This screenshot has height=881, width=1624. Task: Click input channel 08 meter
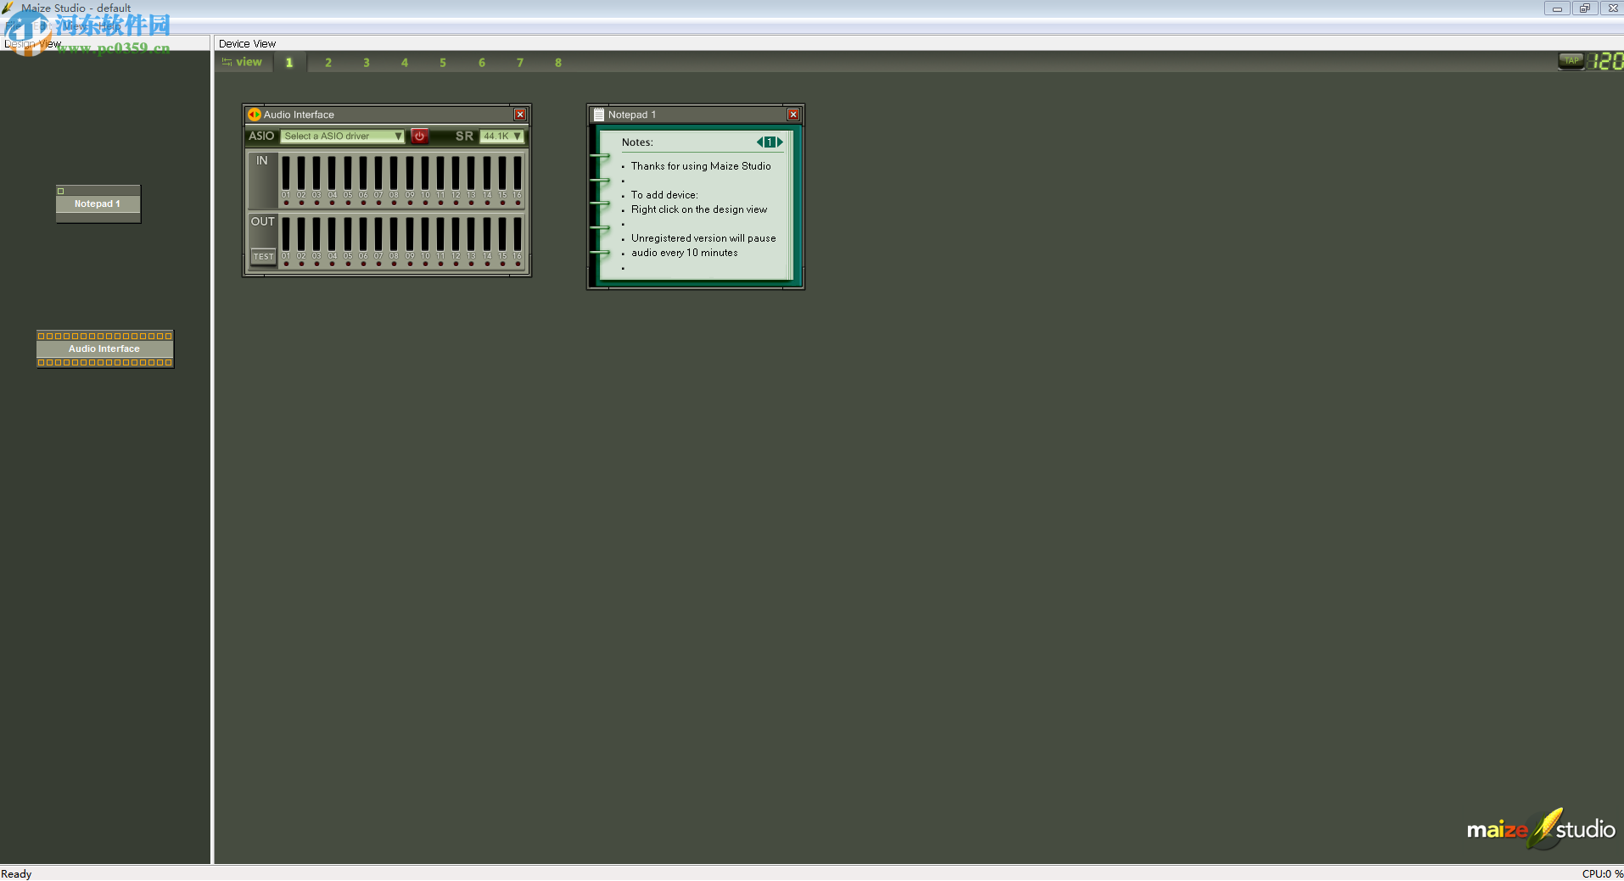(394, 173)
